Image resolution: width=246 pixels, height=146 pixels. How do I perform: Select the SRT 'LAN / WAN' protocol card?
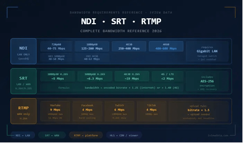[x=24, y=81]
